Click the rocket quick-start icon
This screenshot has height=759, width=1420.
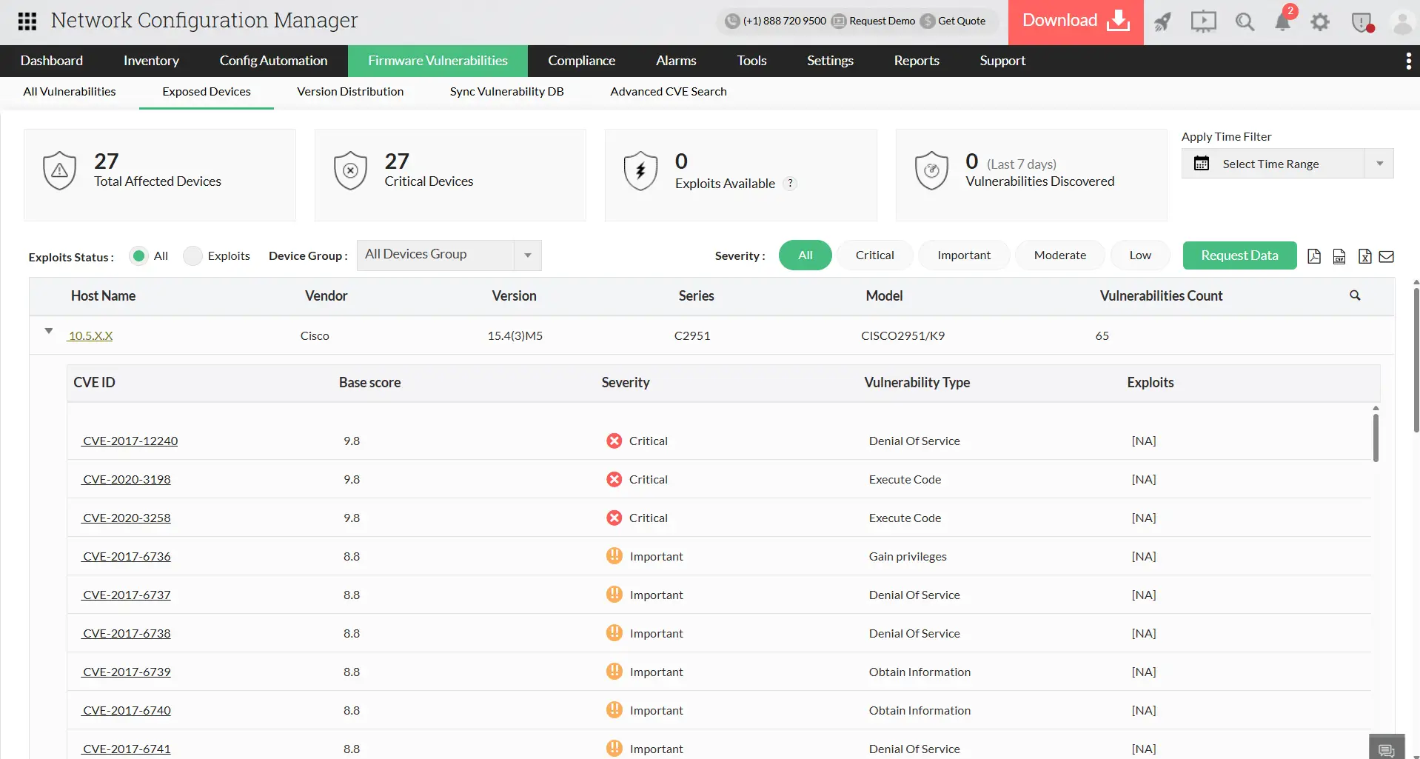pyautogui.click(x=1162, y=22)
